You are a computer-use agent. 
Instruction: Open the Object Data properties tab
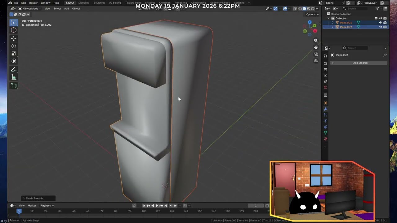coord(325,133)
